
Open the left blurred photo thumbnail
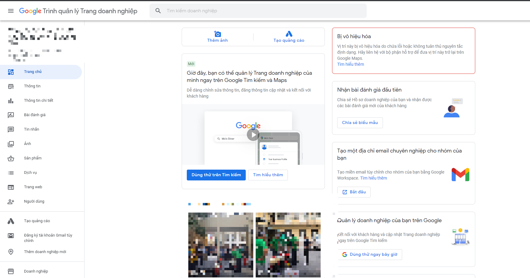221,245
